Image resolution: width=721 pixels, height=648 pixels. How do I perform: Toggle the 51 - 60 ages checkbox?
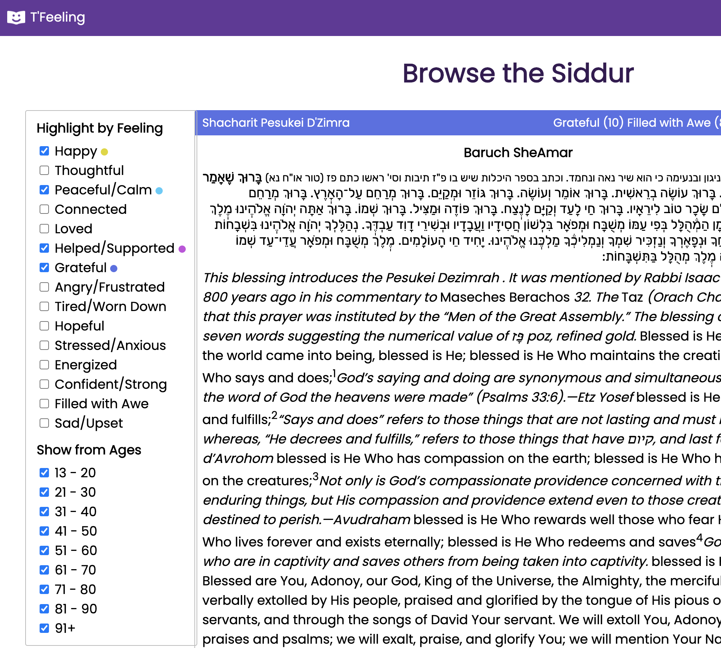pos(44,551)
